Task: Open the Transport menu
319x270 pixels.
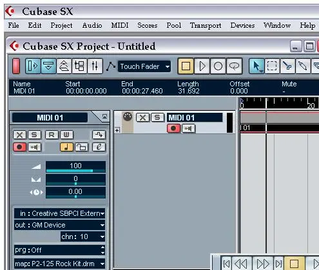Action: click(x=206, y=25)
